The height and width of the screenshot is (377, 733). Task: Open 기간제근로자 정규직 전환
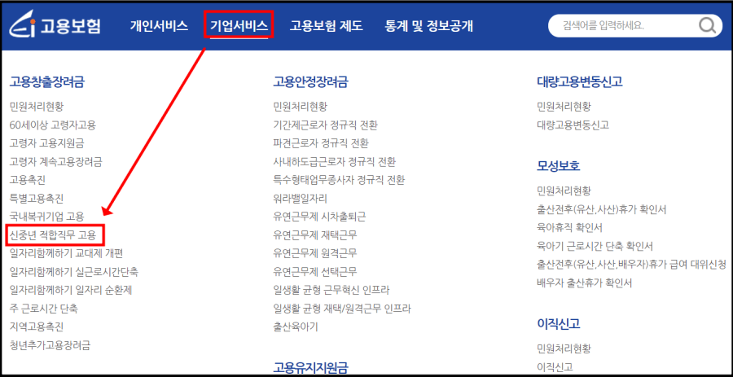pyautogui.click(x=325, y=125)
